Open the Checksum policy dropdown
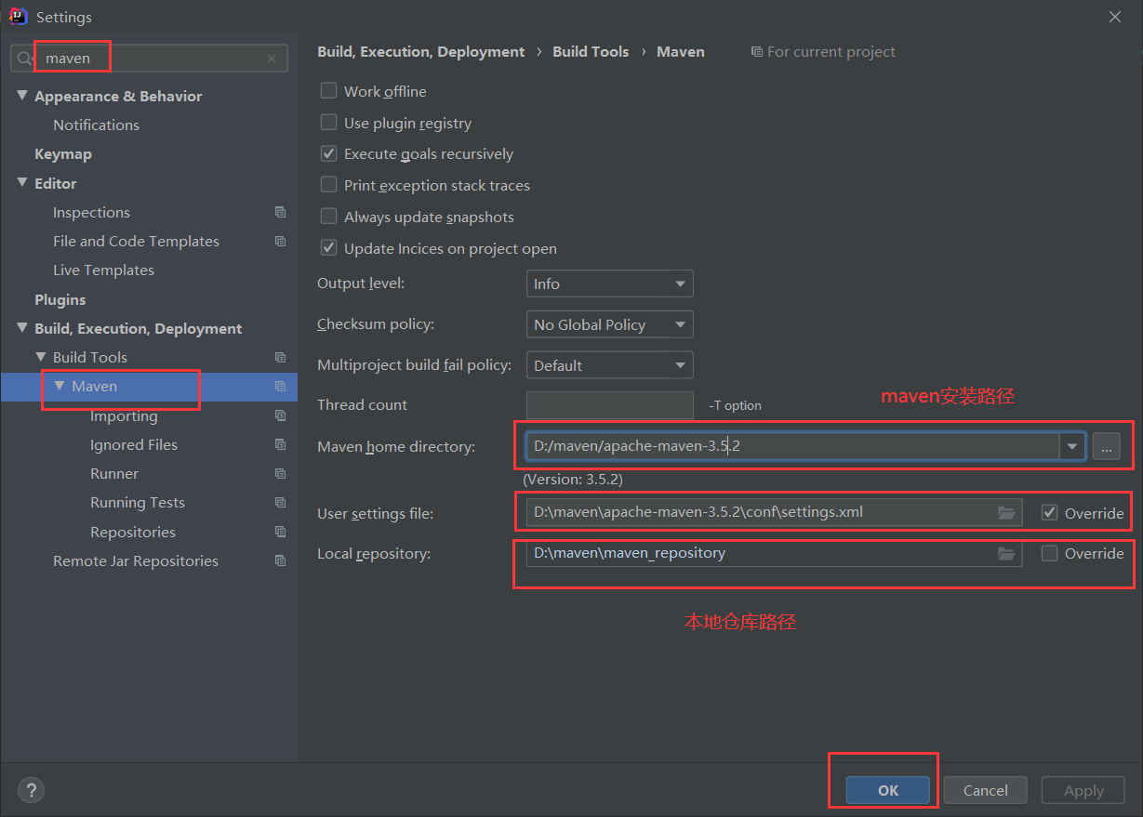The image size is (1143, 817). click(x=609, y=324)
